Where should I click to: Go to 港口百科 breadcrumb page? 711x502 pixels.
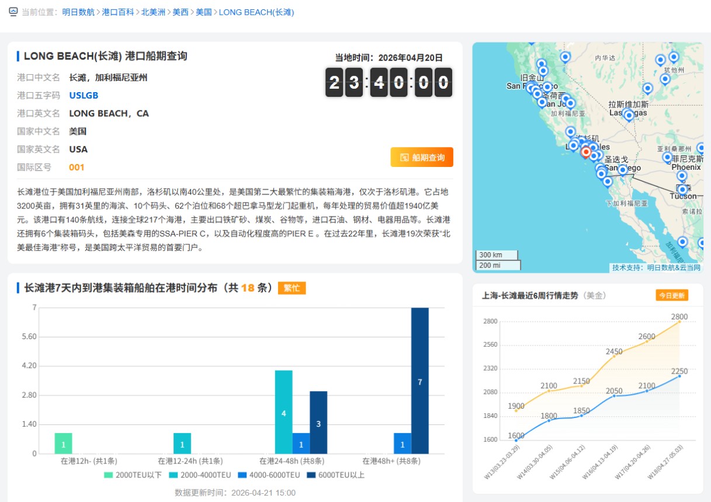(117, 12)
